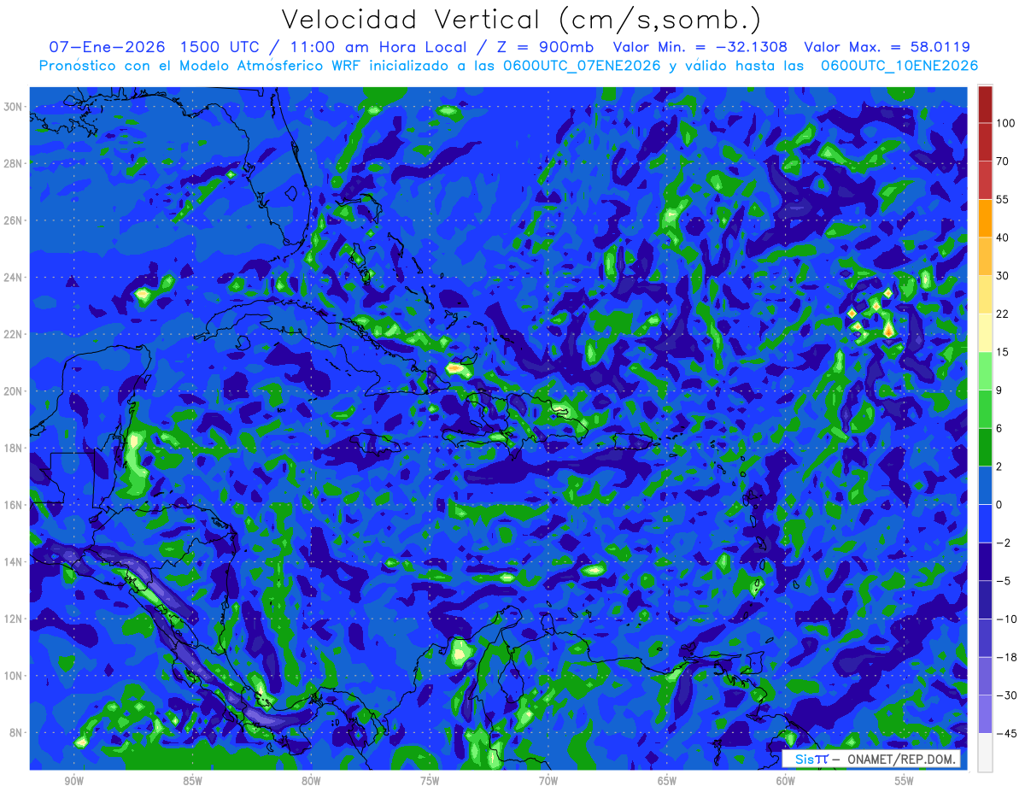Click the 'Valor Max. = 58.0119' text

(x=887, y=46)
